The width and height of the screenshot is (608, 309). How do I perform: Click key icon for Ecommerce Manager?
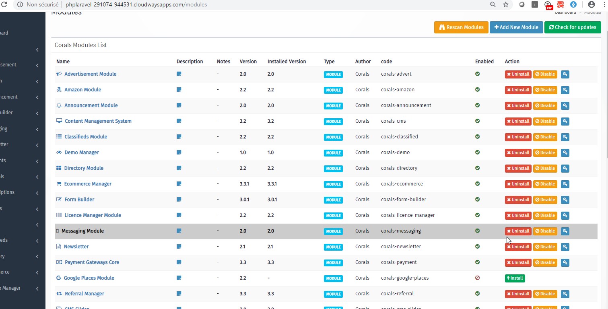565,184
